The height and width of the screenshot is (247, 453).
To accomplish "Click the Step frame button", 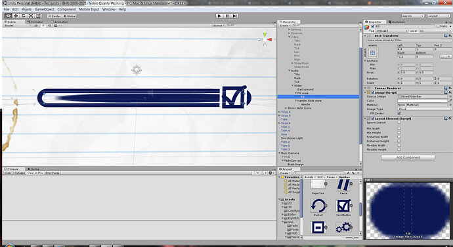I will click(234, 16).
